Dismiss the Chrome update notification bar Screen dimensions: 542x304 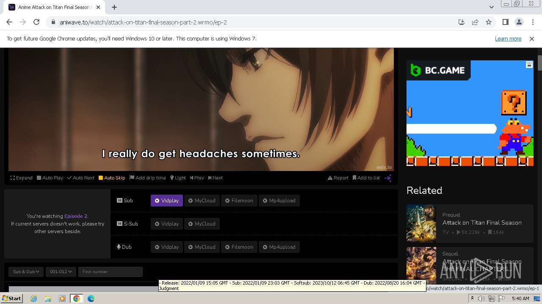pyautogui.click(x=532, y=39)
